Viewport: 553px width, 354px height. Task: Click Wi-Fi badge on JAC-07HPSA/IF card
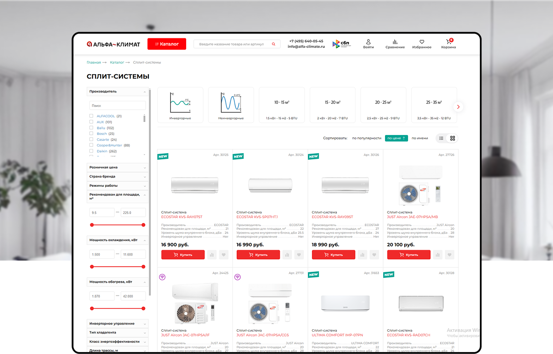pos(162,277)
